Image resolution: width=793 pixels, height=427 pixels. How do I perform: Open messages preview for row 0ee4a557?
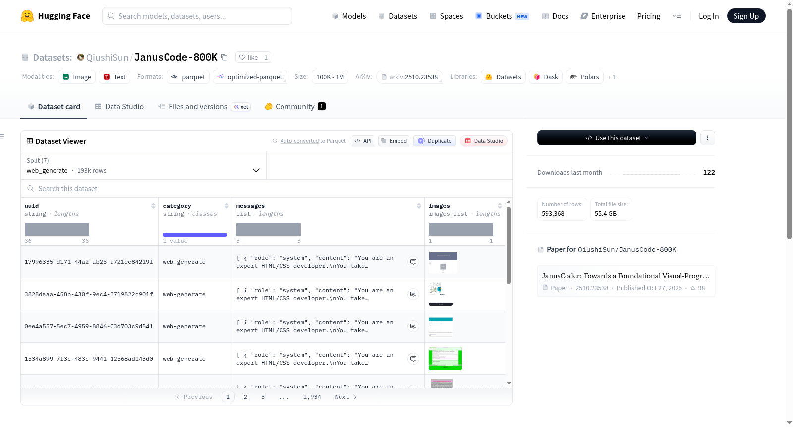coord(413,326)
